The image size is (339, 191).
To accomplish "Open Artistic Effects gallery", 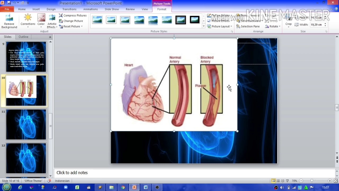I will click(x=52, y=21).
